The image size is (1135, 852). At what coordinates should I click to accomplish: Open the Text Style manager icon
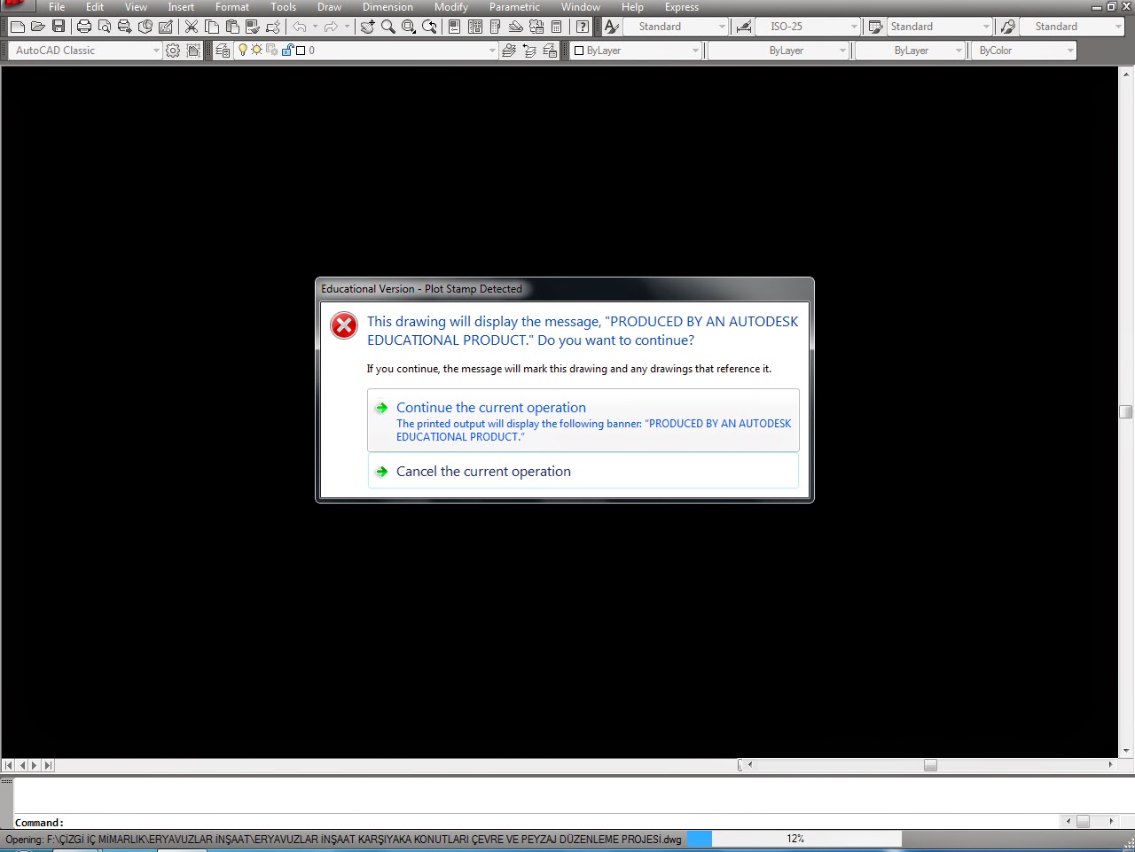coord(611,27)
